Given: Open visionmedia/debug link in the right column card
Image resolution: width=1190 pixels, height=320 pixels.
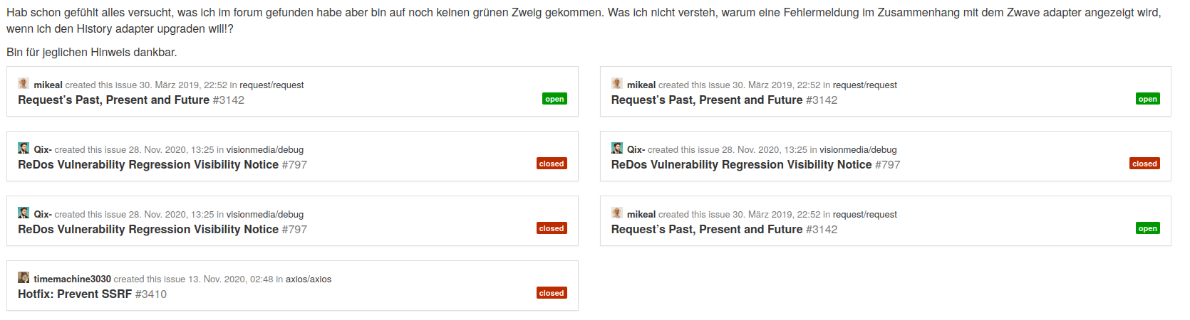Looking at the screenshot, I should [x=858, y=150].
